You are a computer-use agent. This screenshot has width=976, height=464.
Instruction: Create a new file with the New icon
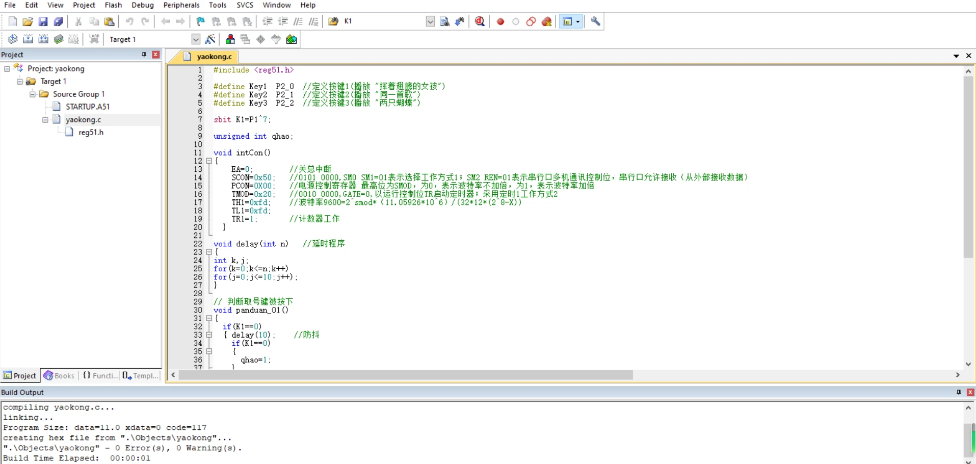(13, 21)
